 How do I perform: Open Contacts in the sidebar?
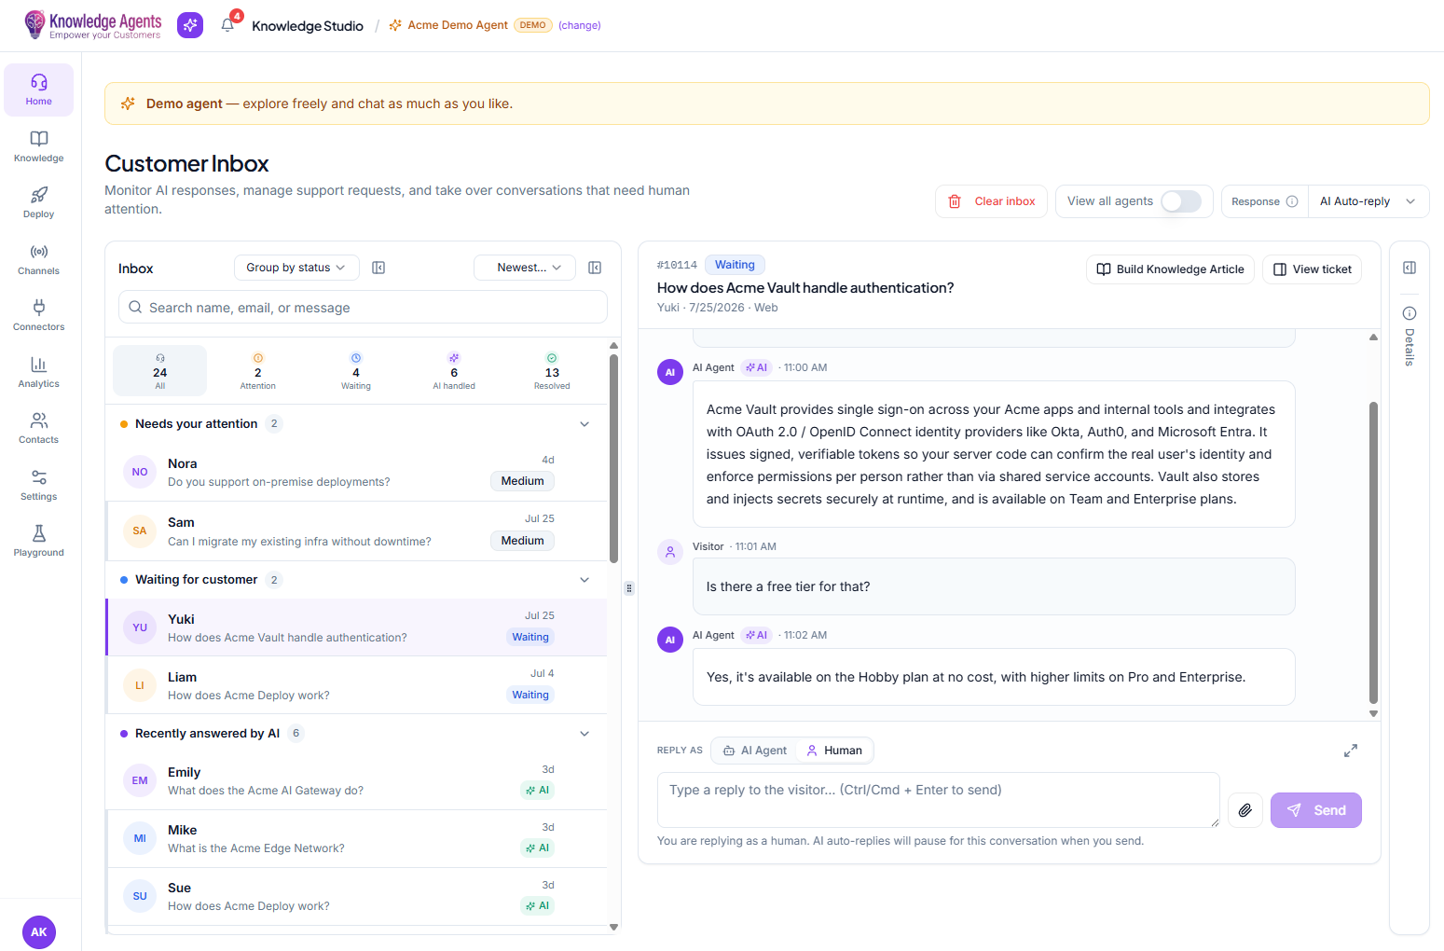click(x=39, y=428)
